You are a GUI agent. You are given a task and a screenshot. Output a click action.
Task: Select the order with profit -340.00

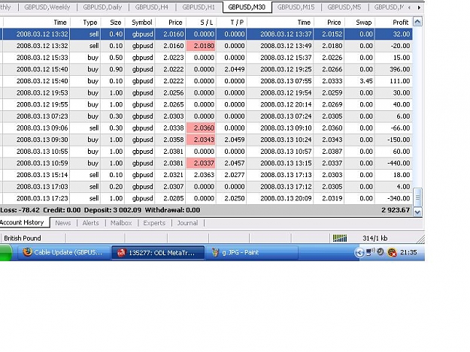pos(206,199)
